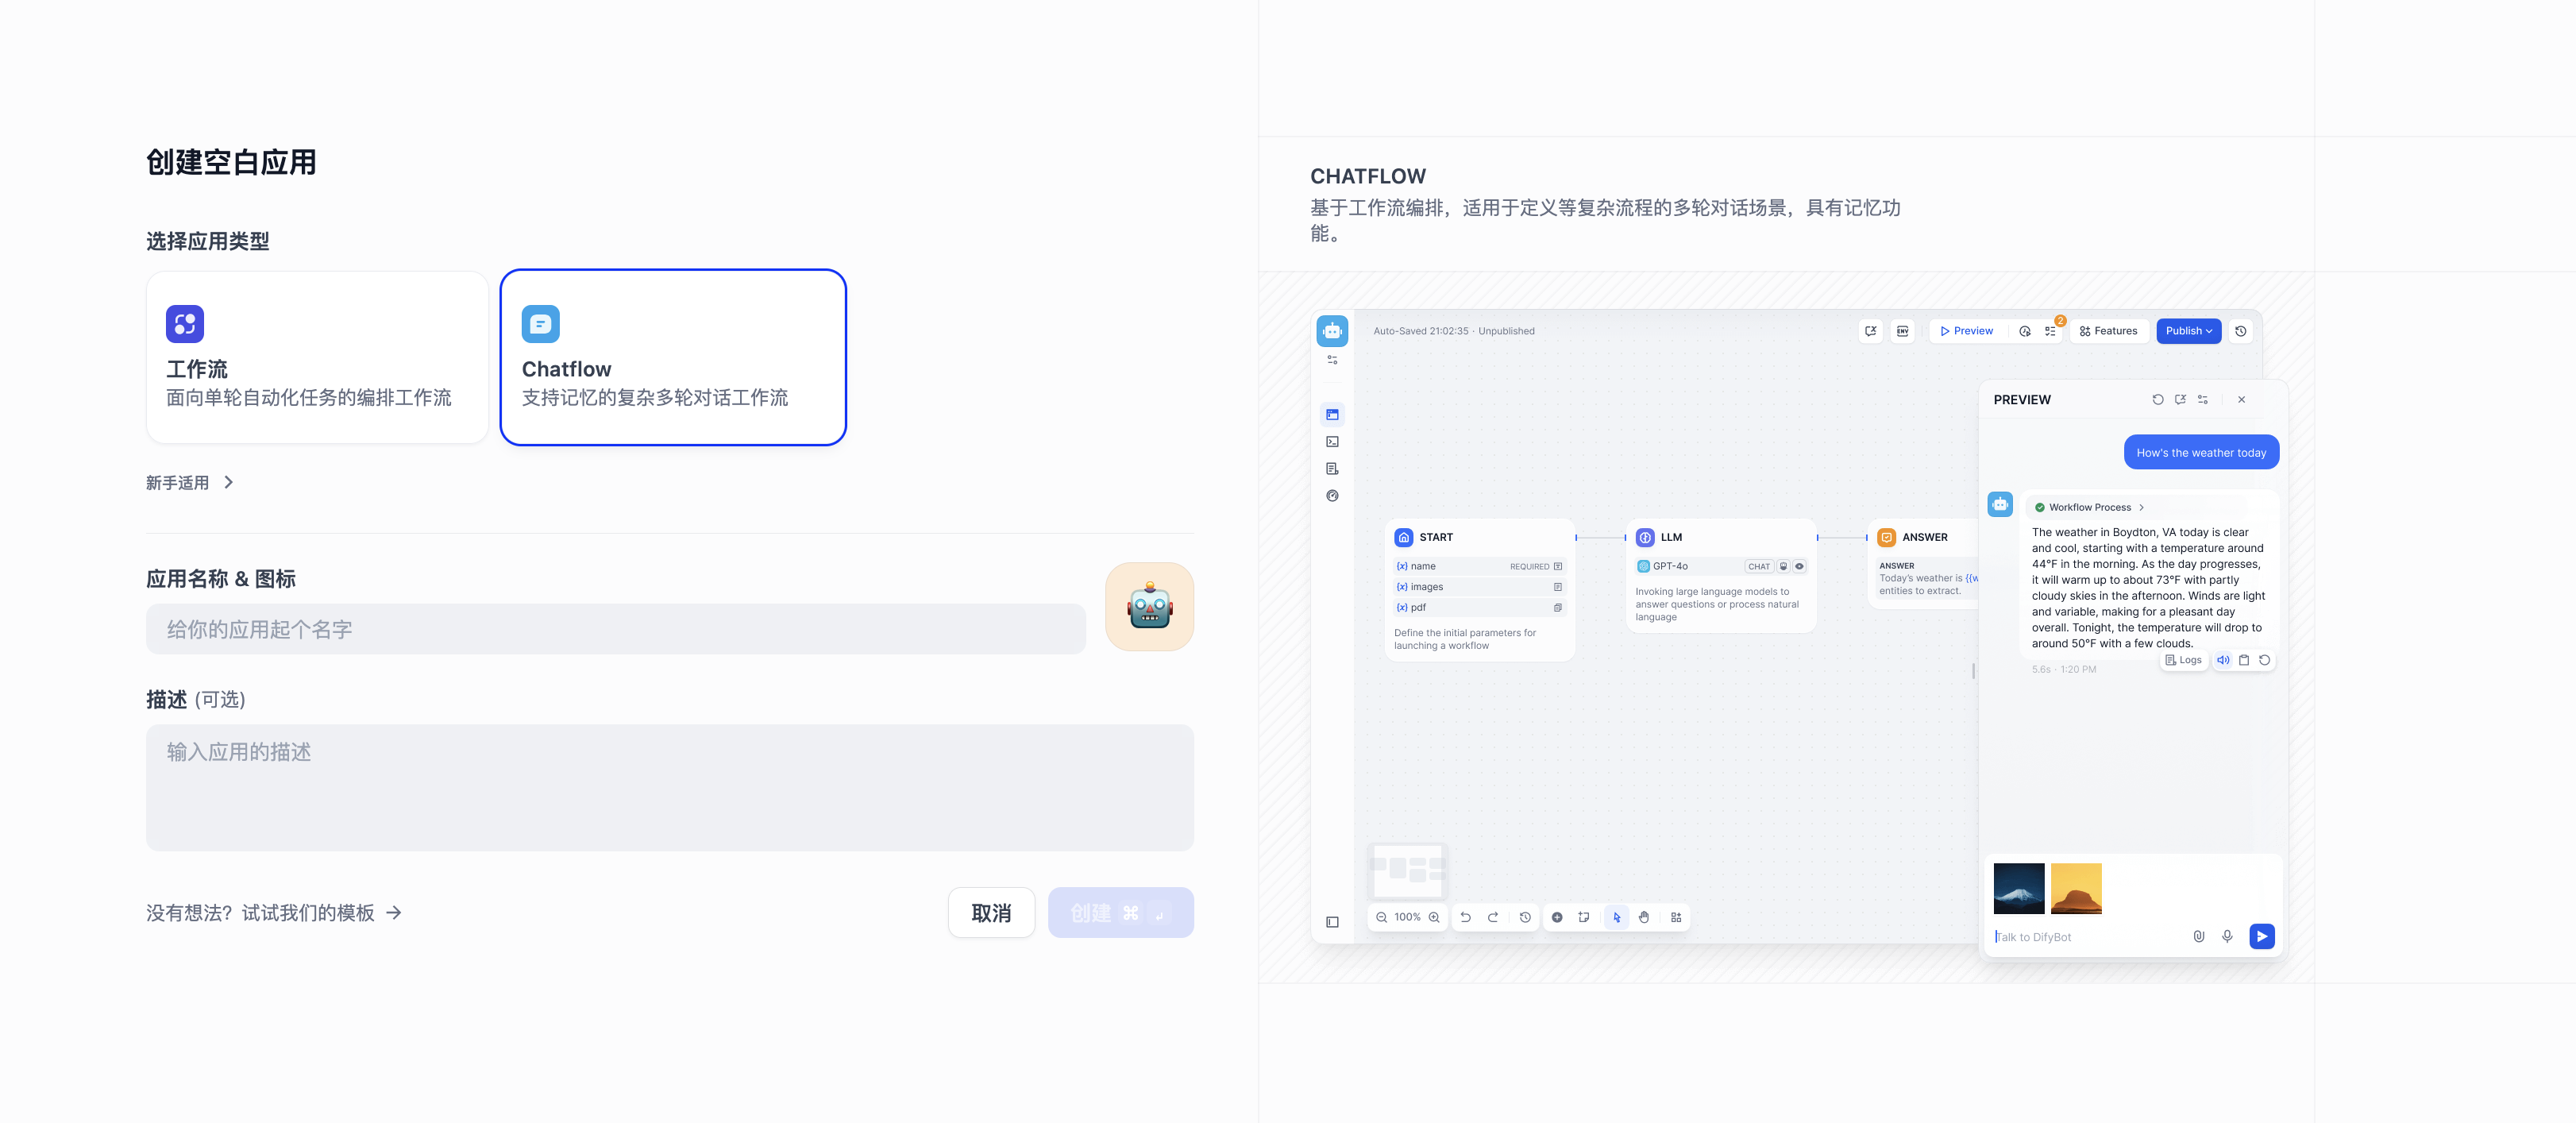Close the PREVIEW panel
Viewport: 2576px width, 1123px height.
2242,400
